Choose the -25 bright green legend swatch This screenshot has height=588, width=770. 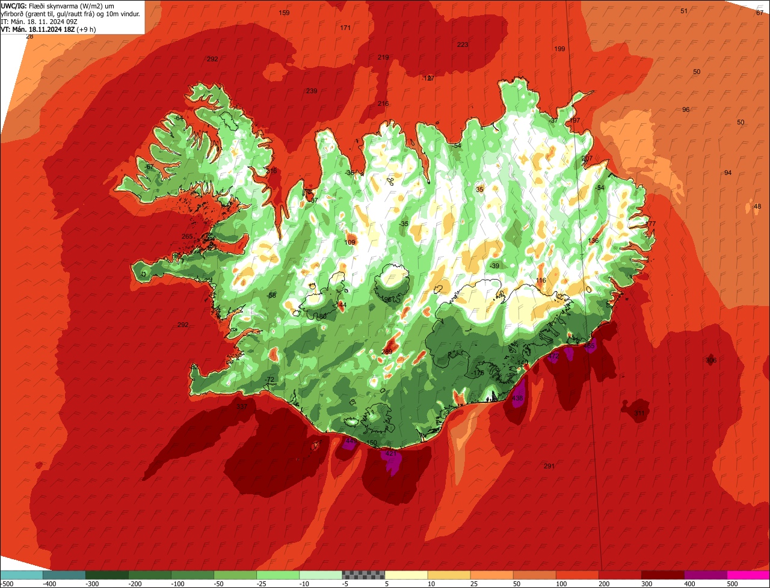click(278, 575)
